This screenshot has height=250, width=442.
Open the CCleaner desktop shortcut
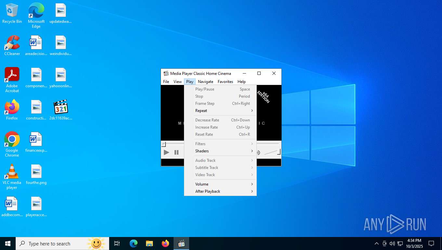coord(12,46)
